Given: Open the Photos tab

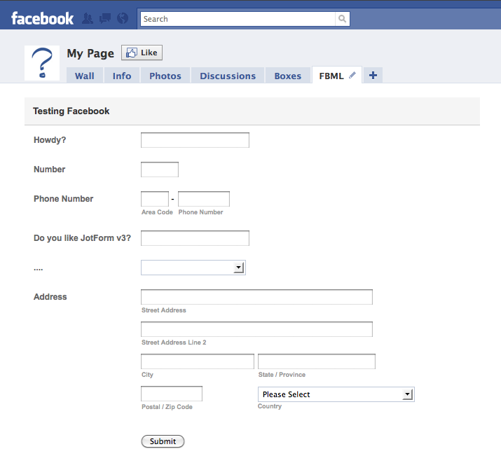Looking at the screenshot, I should [x=165, y=76].
